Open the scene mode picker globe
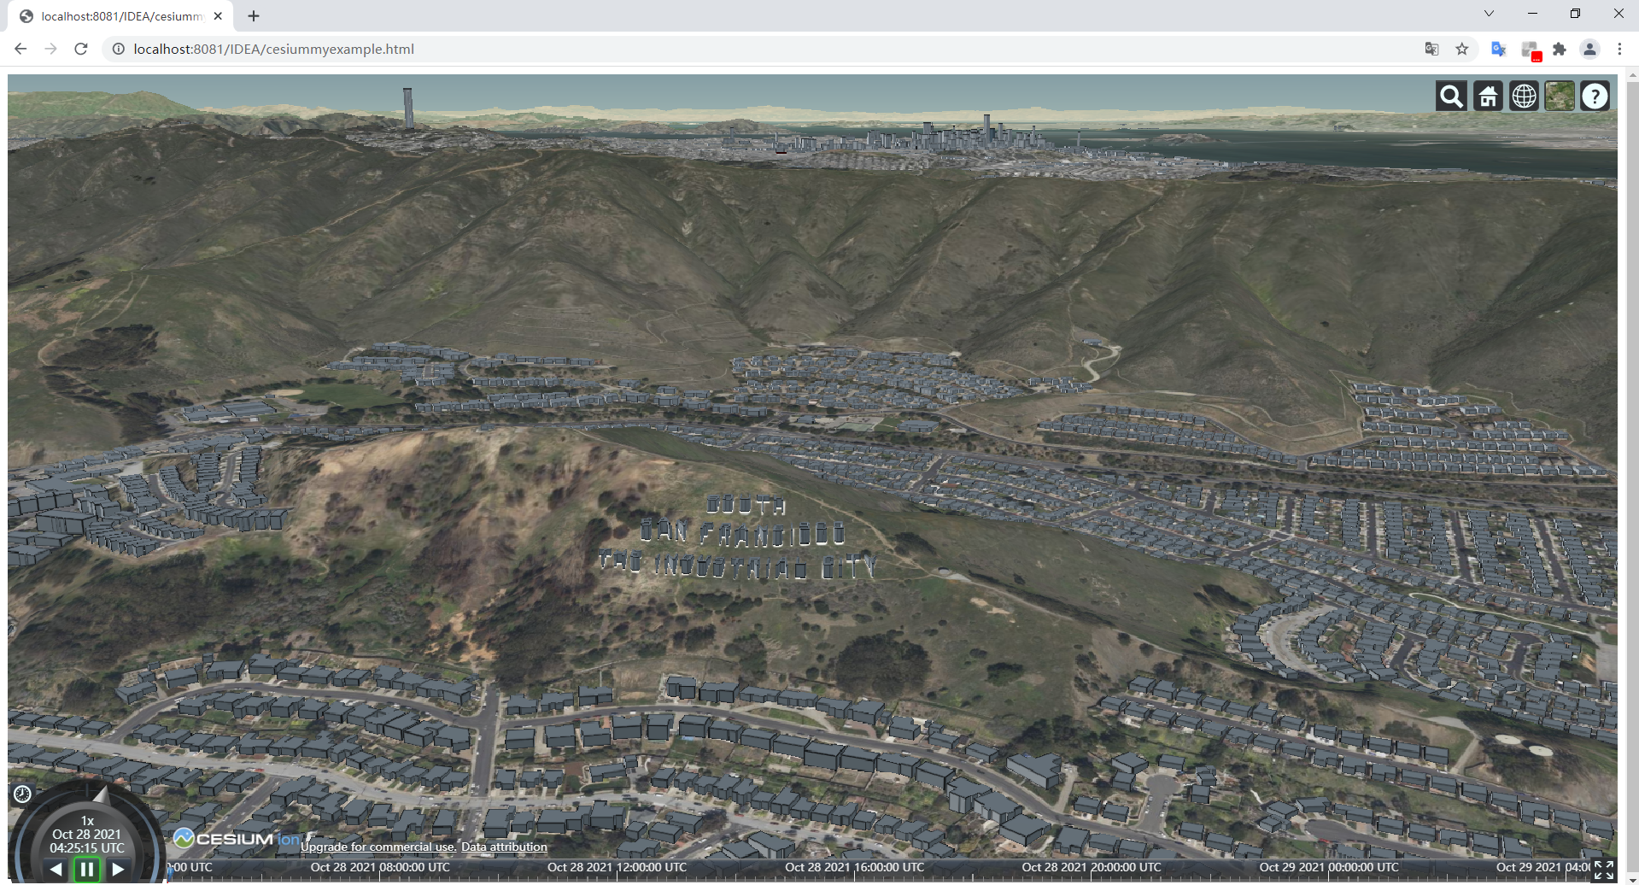 (1524, 97)
